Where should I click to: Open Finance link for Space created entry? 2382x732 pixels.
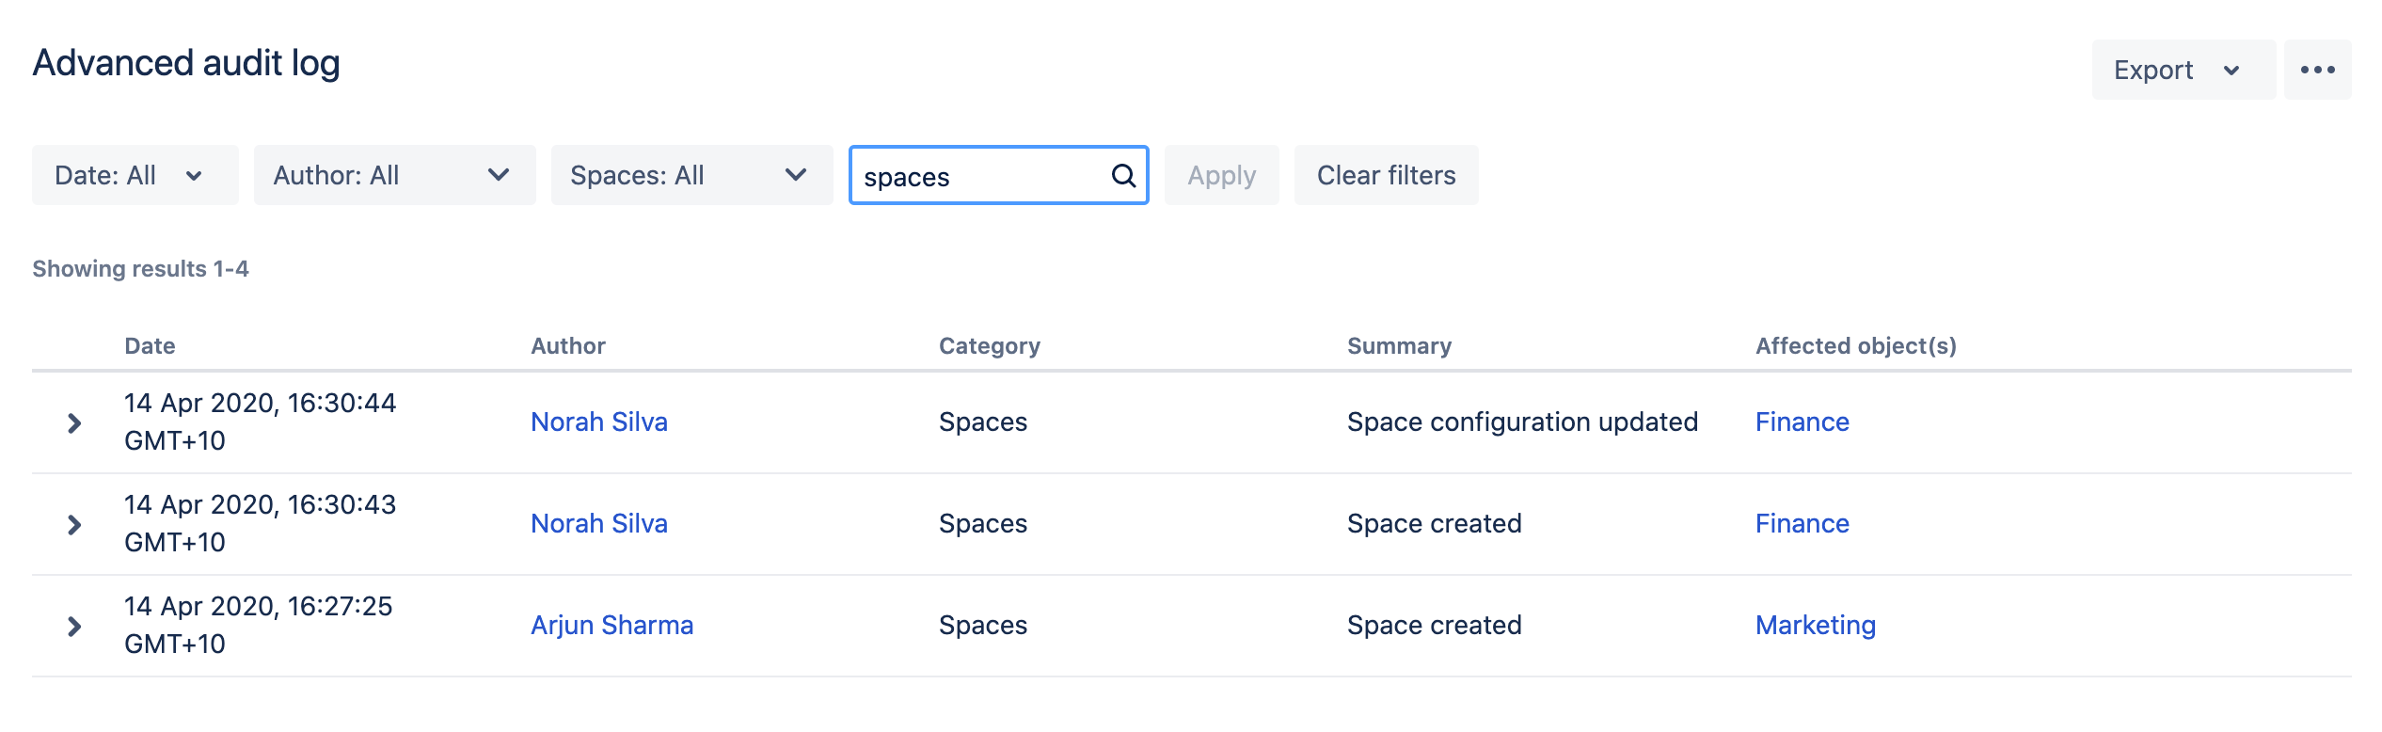(x=1802, y=523)
